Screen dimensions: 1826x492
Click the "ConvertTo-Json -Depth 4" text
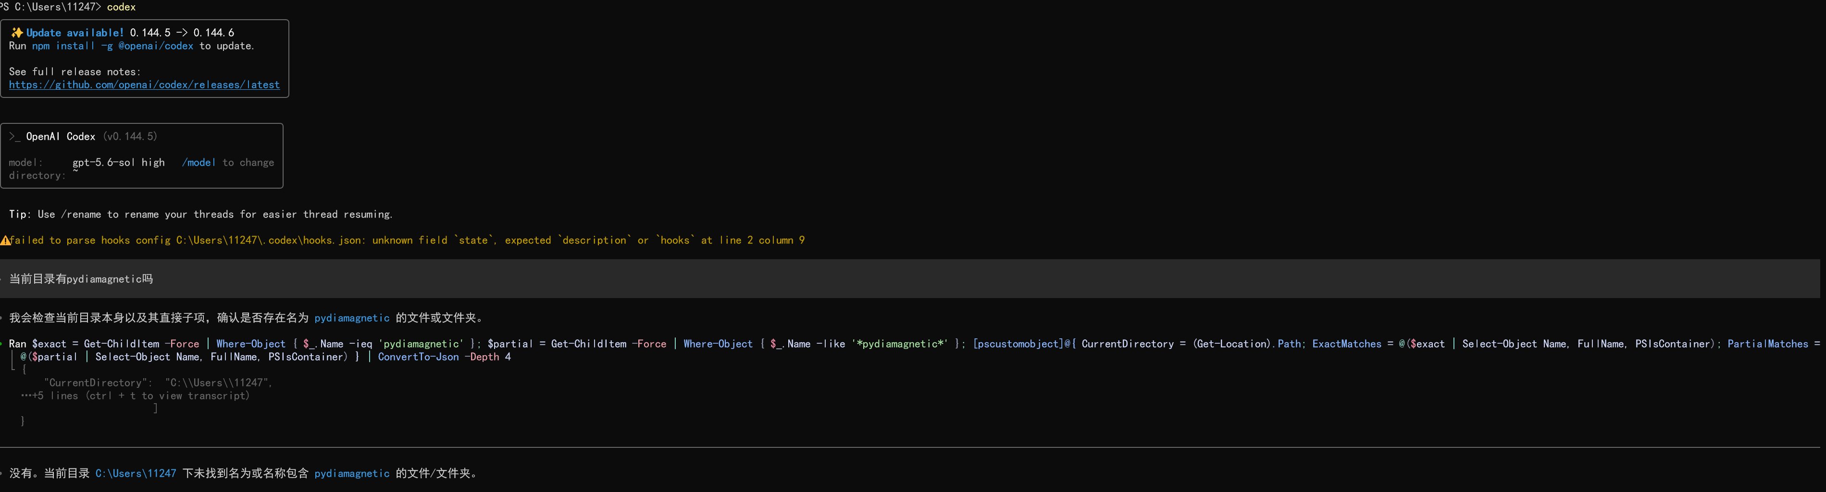click(445, 357)
